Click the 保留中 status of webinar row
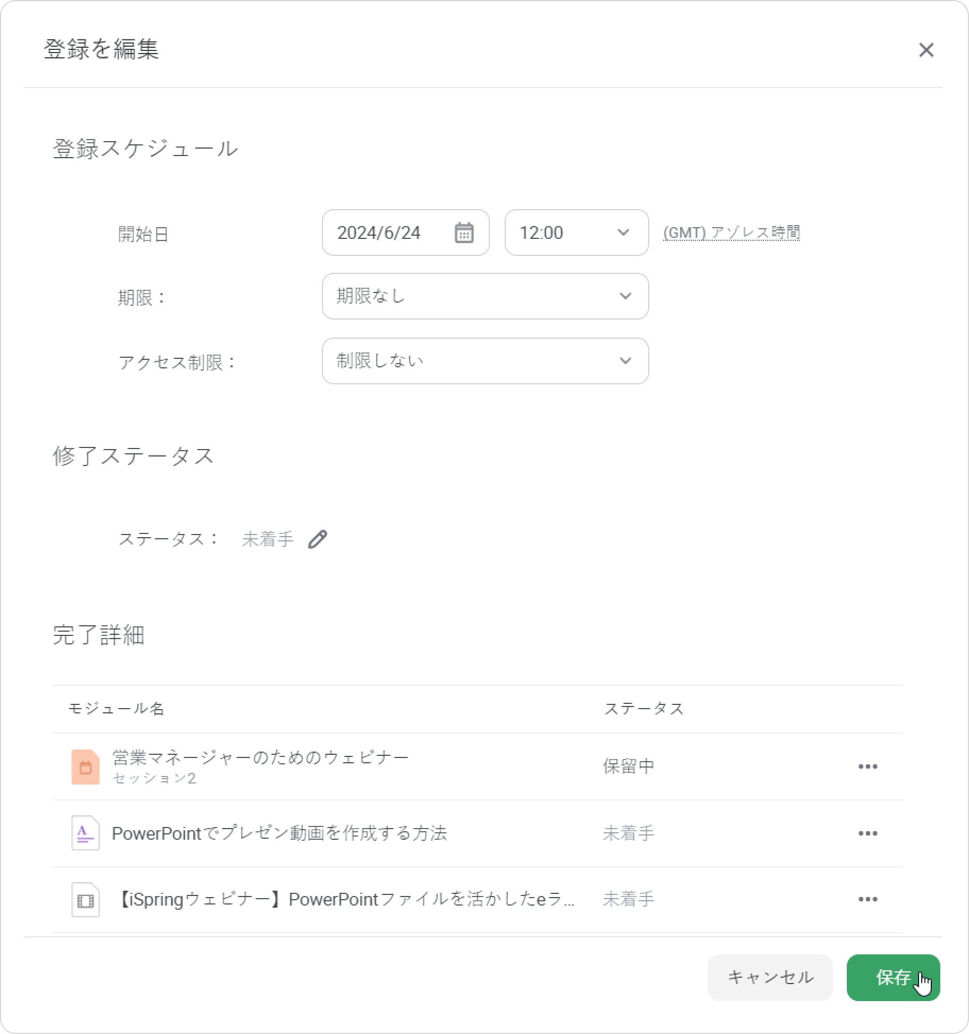 point(628,767)
